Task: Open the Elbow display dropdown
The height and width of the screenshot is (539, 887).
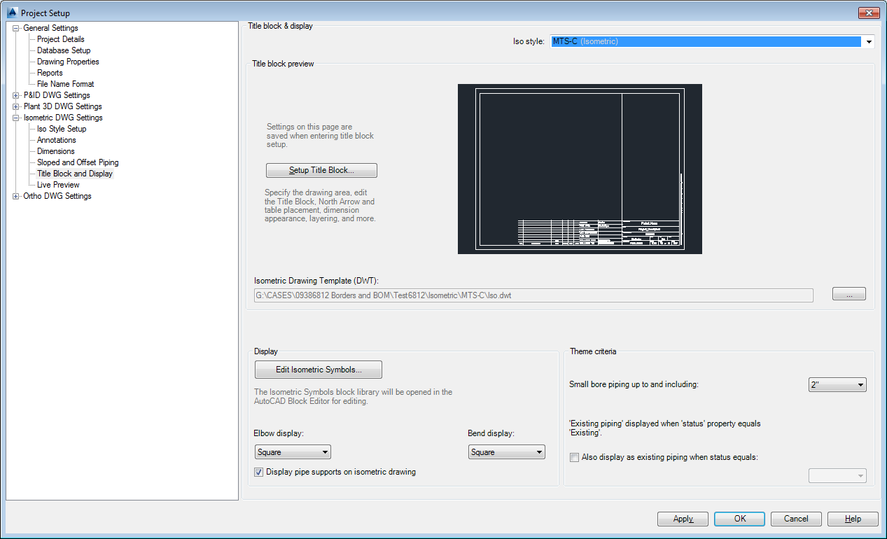Action: (x=325, y=451)
